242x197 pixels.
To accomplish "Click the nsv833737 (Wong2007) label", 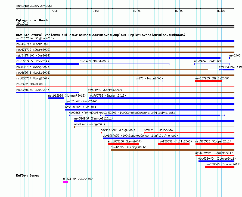I will (x=33, y=78).
